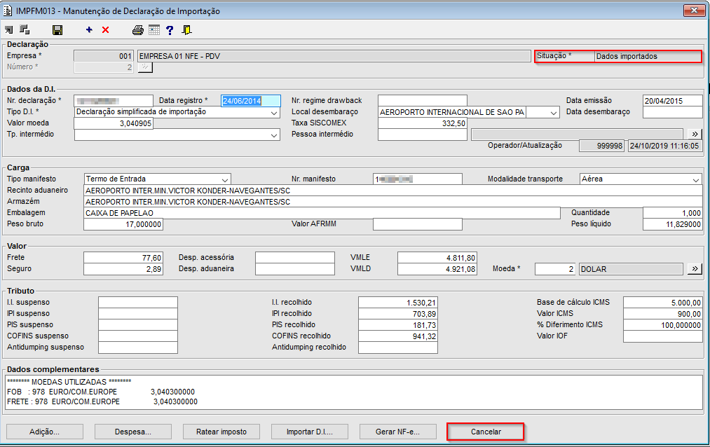
Task: Click the Taxa SISCOMEX field with 332,50
Action: 422,123
